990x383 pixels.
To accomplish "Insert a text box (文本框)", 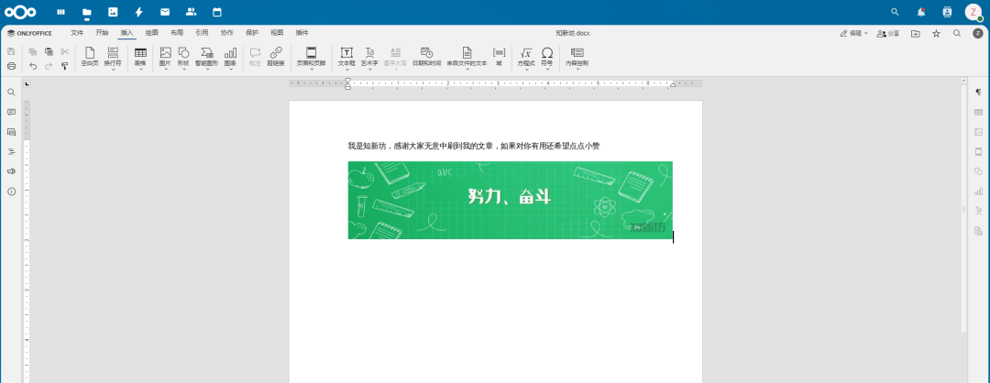I will click(x=346, y=58).
